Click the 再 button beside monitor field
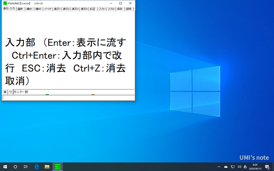 pyautogui.click(x=5, y=92)
